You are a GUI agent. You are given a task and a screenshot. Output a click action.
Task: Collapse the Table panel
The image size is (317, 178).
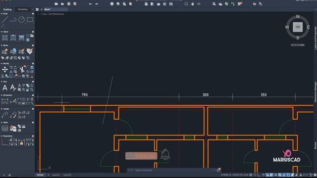[1, 123]
